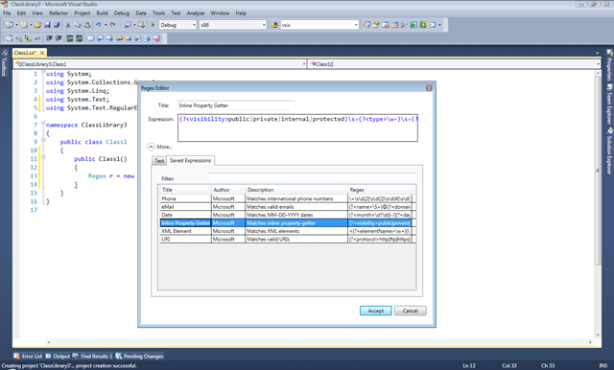Image resolution: width=614 pixels, height=370 pixels.
Task: Click the Start Page green arrow icon
Action: point(413,25)
